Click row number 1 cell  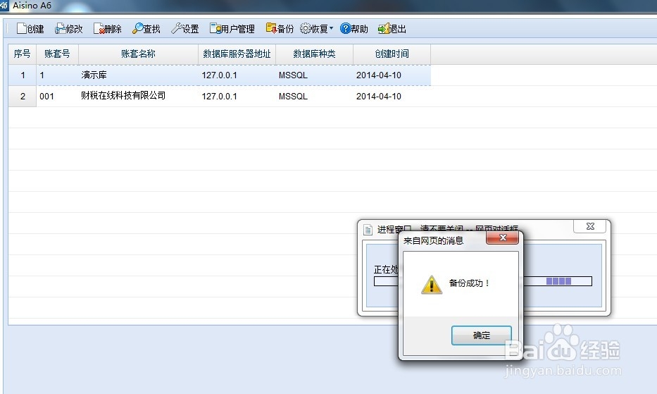coord(23,75)
